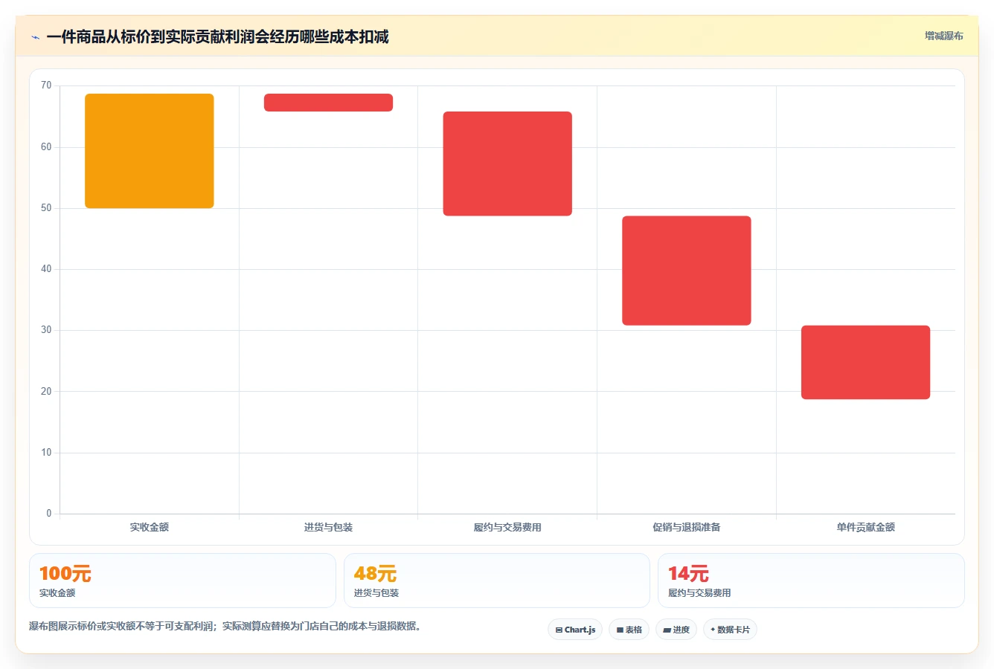
Task: Click the x-axis label 进货与包装
Action: (x=328, y=527)
